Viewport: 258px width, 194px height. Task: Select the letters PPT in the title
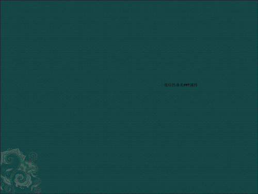pos(187,85)
